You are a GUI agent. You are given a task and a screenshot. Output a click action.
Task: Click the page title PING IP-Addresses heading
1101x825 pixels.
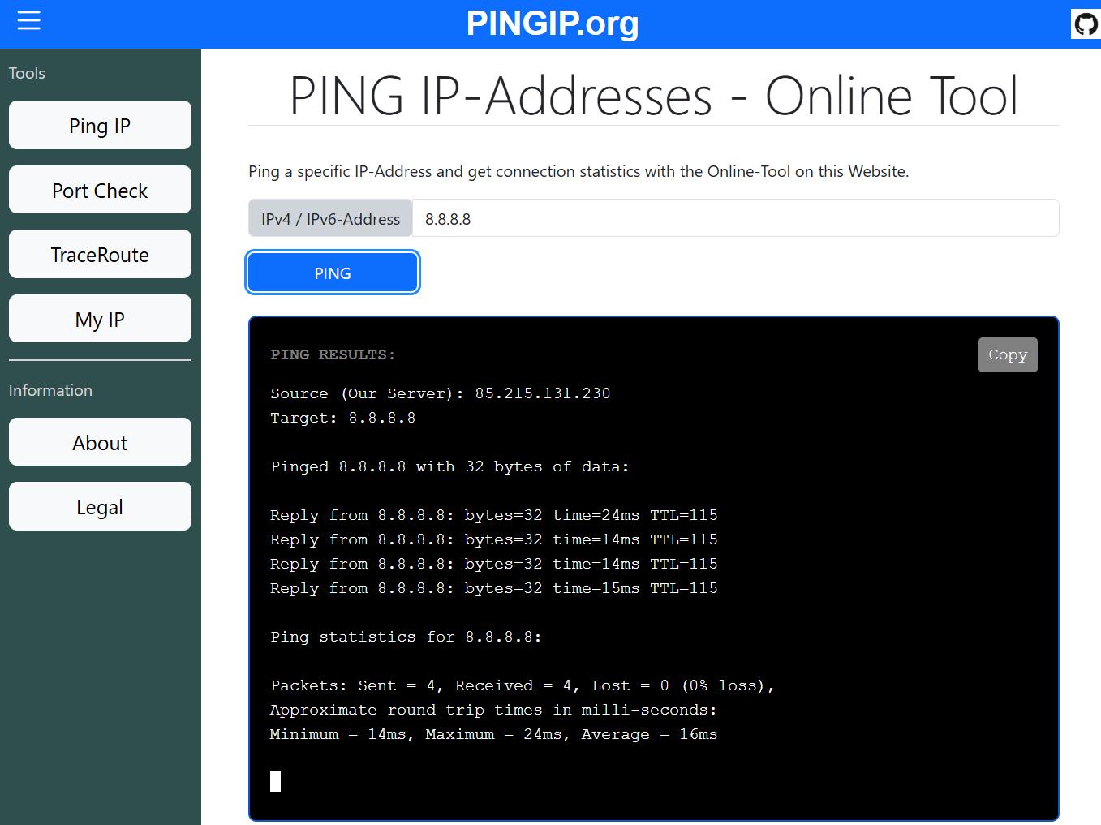653,97
